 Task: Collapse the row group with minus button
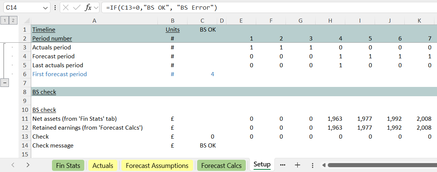coord(5,83)
